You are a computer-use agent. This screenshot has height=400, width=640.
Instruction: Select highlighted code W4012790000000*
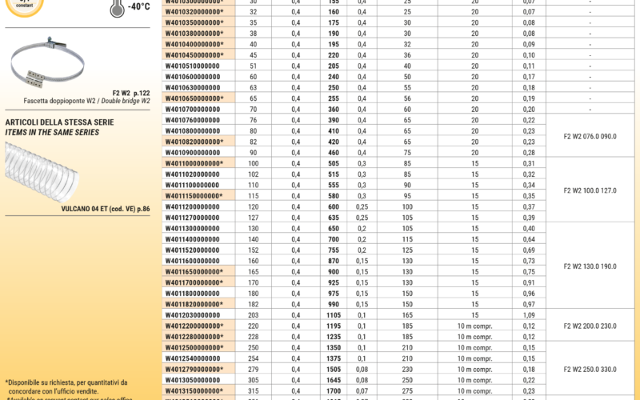194,370
